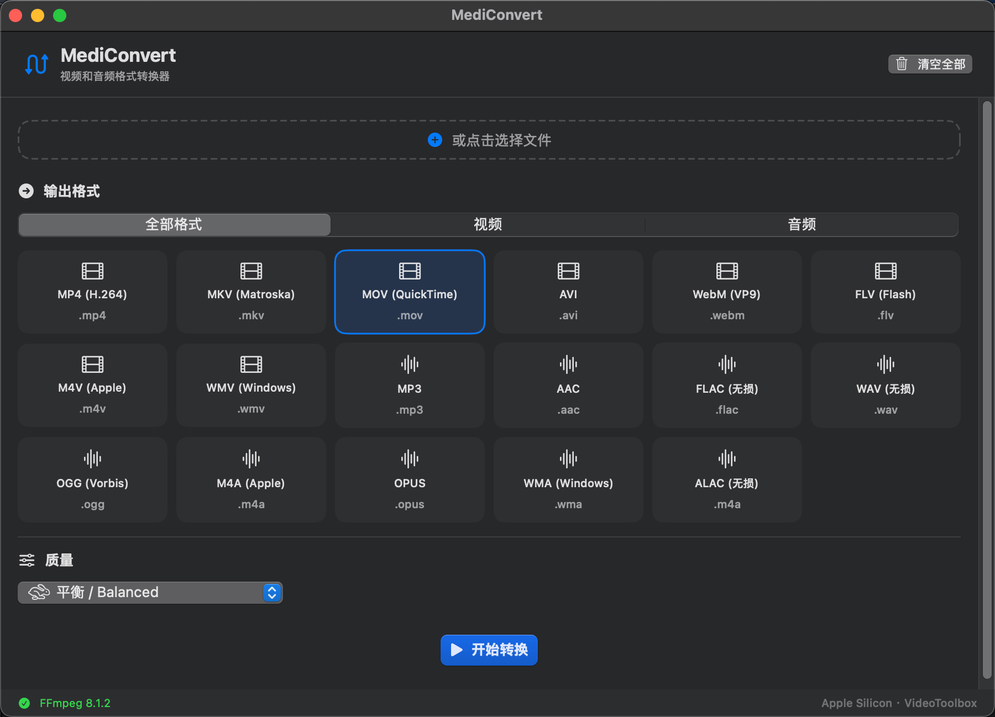Click the .flac extension label
This screenshot has width=995, height=717.
(727, 410)
